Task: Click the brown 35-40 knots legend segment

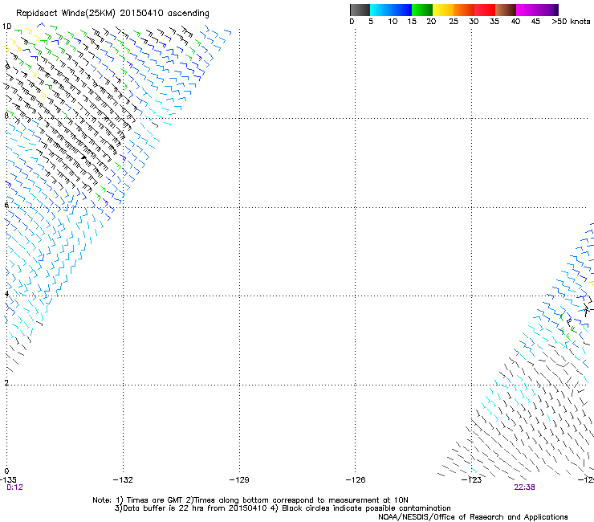Action: pos(506,10)
